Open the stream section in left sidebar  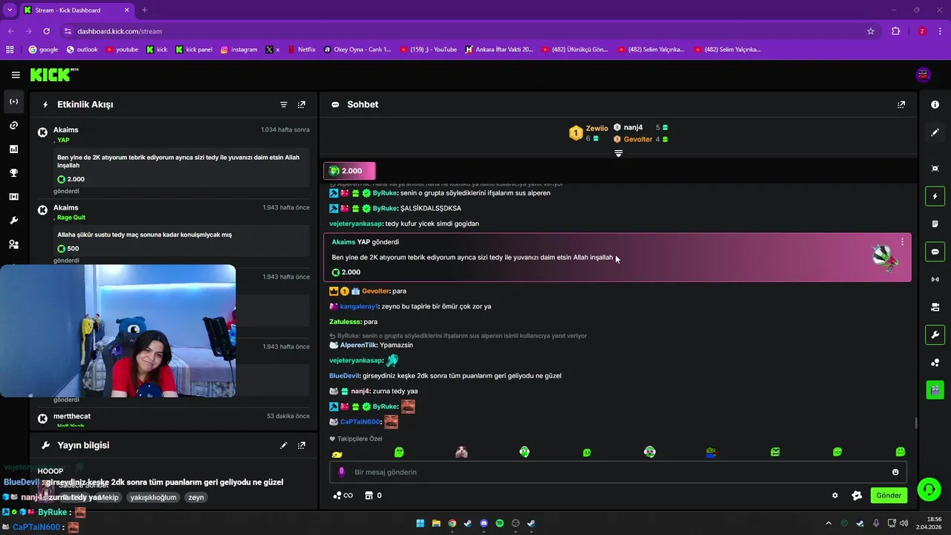click(x=14, y=102)
